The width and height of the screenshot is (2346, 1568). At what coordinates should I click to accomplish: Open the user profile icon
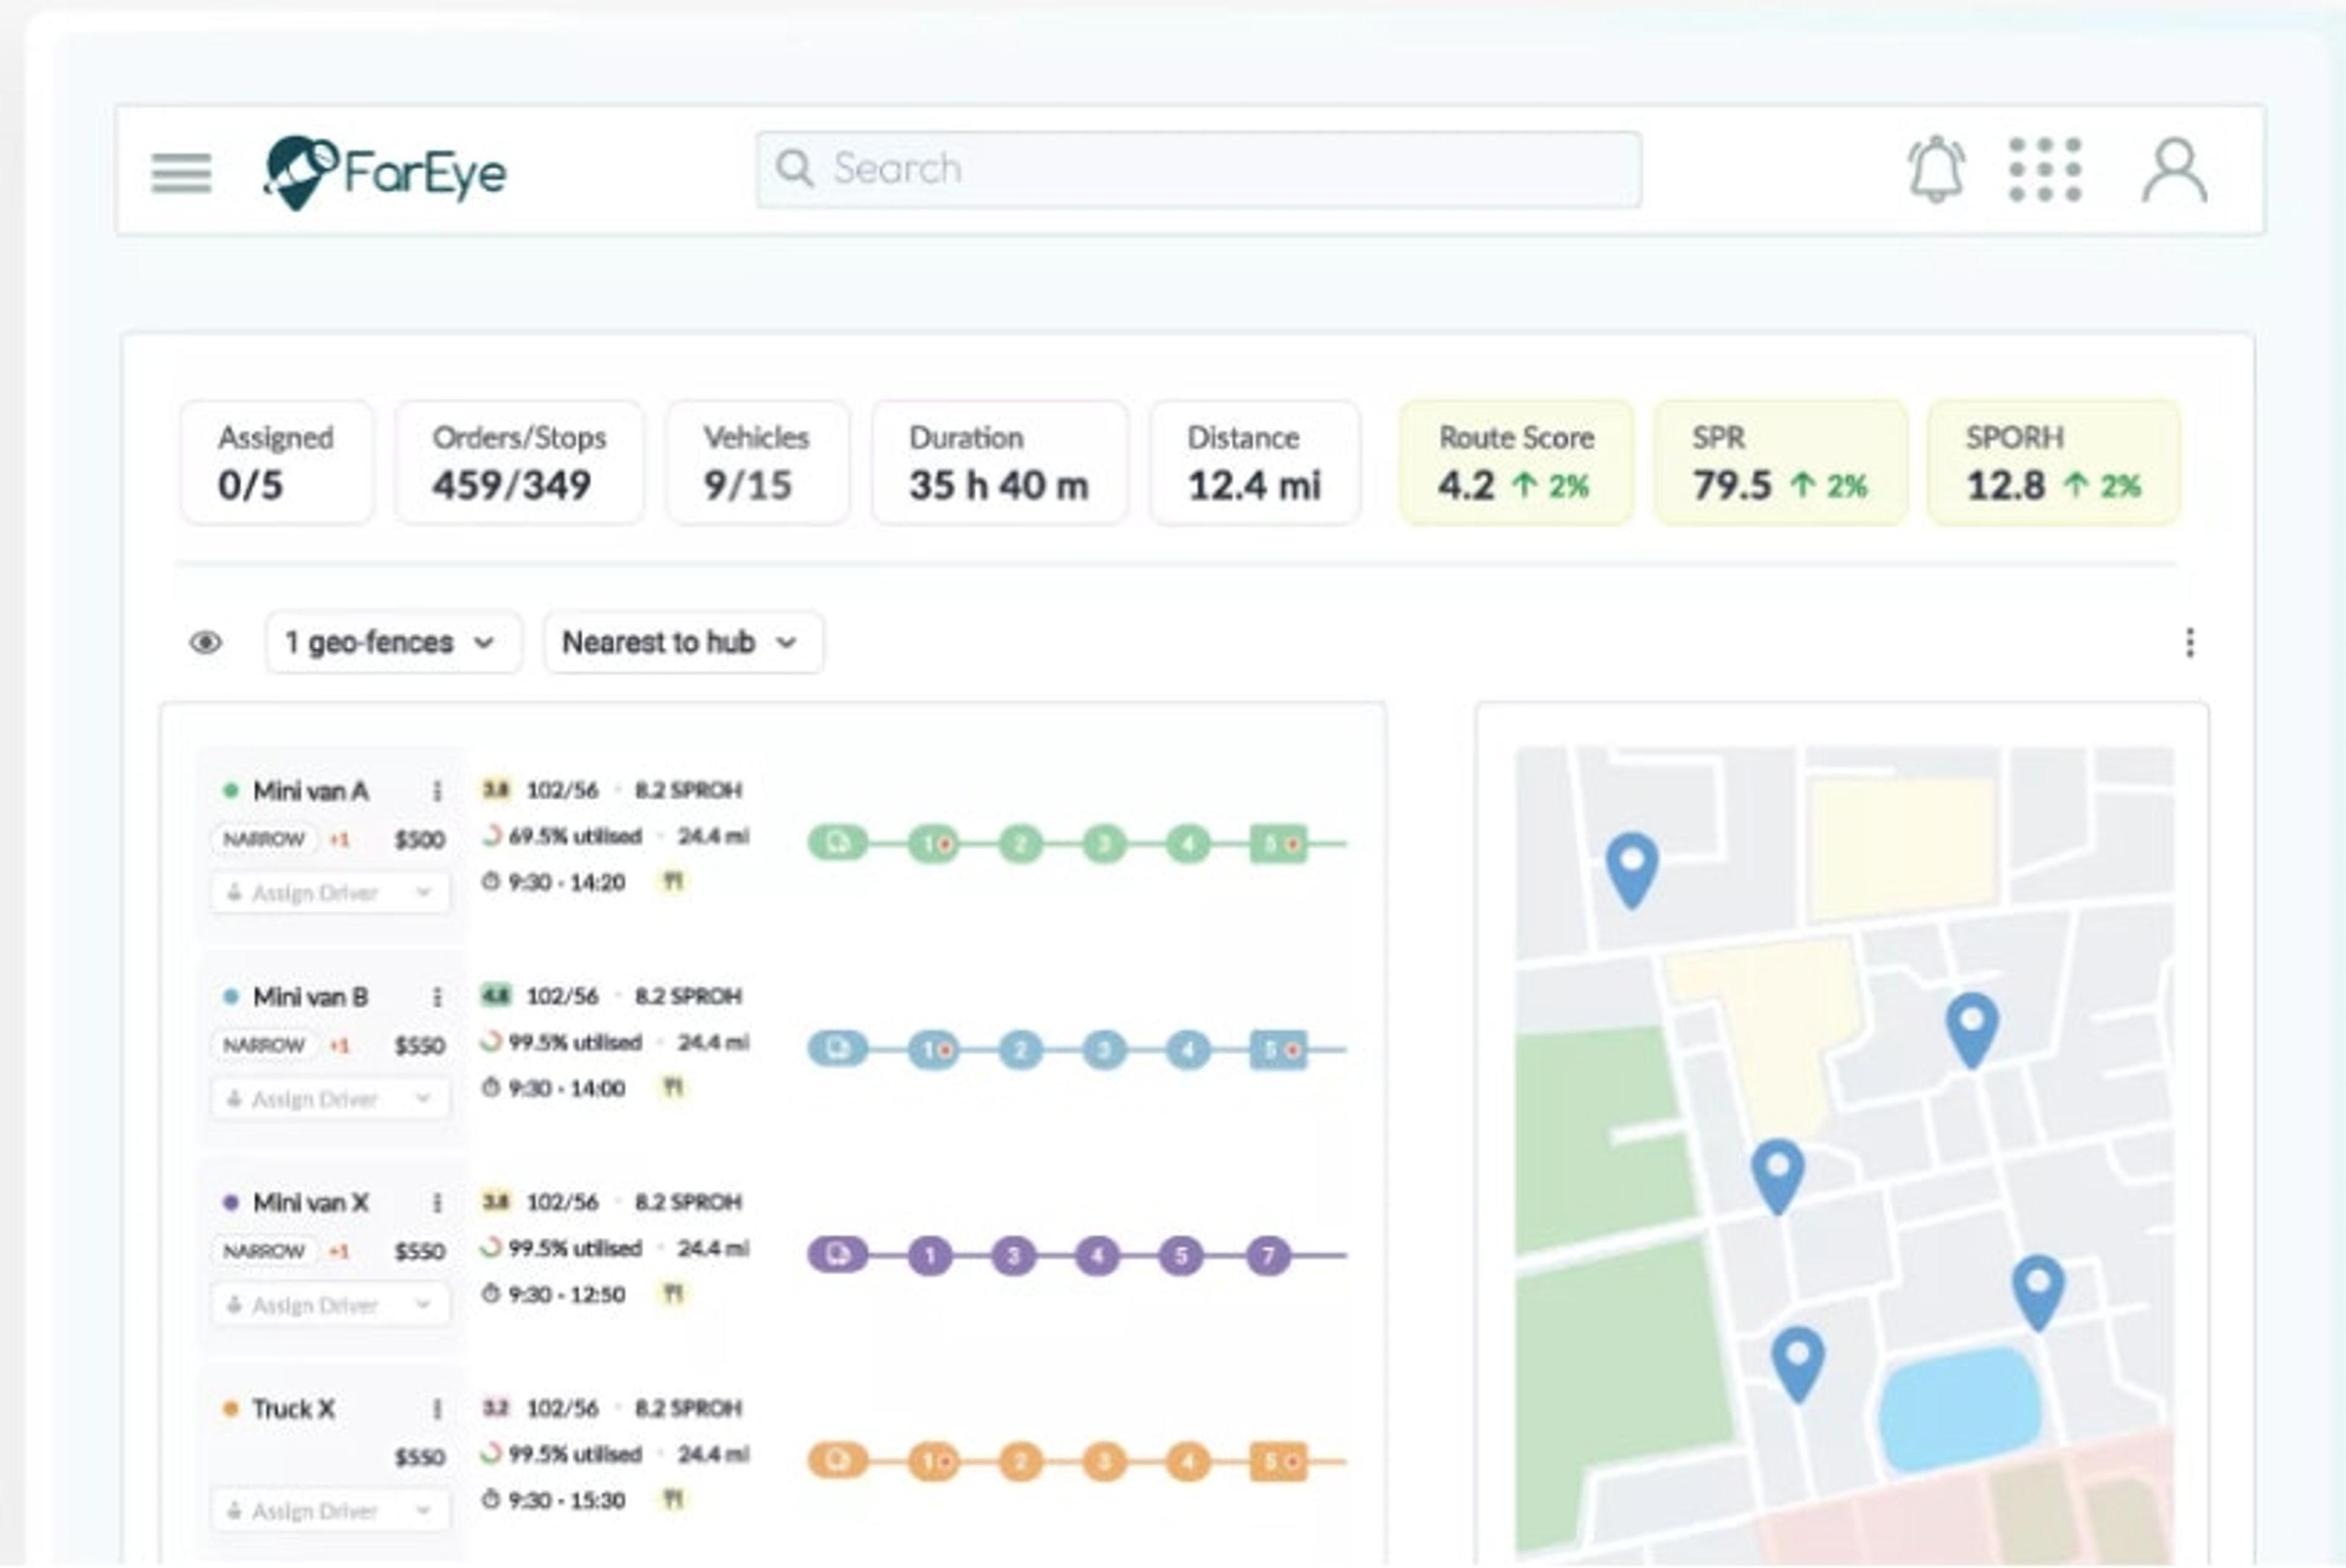[2173, 171]
